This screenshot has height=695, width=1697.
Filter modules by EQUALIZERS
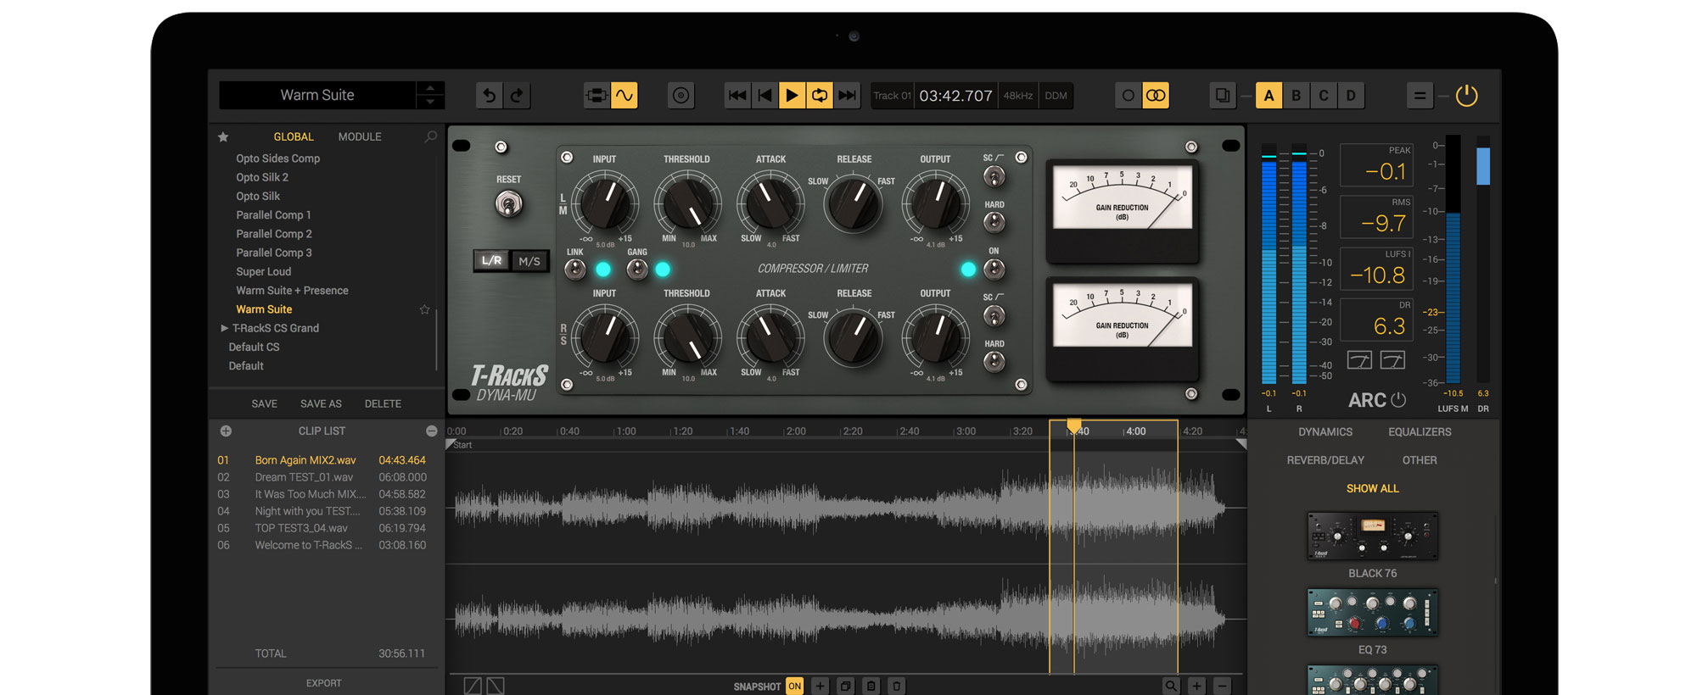coord(1420,432)
